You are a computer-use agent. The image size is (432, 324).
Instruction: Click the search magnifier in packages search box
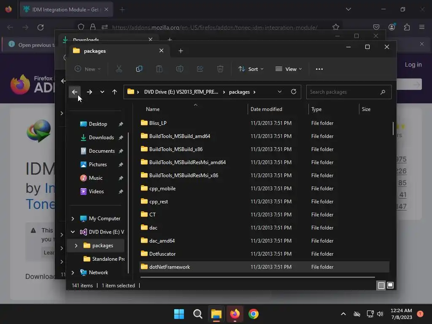(383, 92)
